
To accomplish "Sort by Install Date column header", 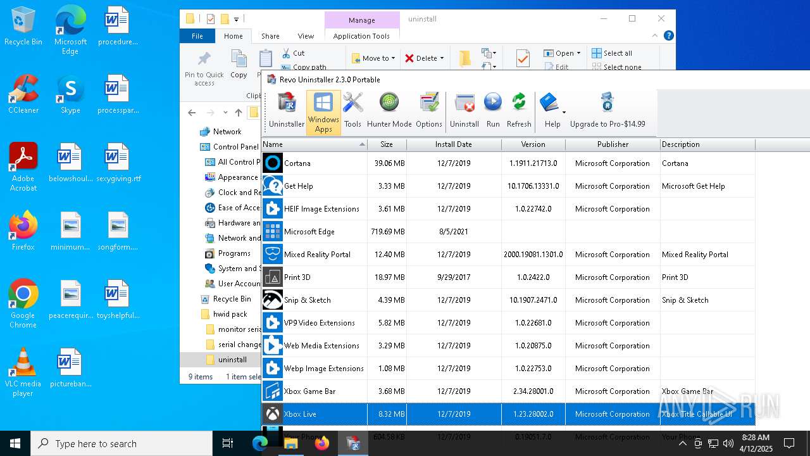I will (x=454, y=144).
